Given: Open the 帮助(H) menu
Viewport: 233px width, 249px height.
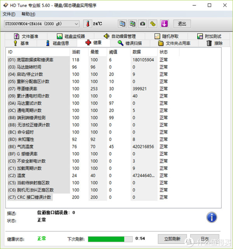Looking at the screenshot, I should (x=28, y=14).
